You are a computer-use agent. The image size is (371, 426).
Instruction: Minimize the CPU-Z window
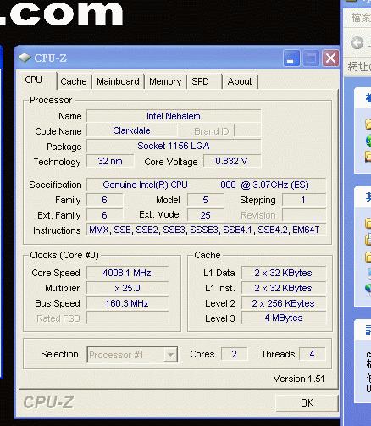click(x=291, y=58)
